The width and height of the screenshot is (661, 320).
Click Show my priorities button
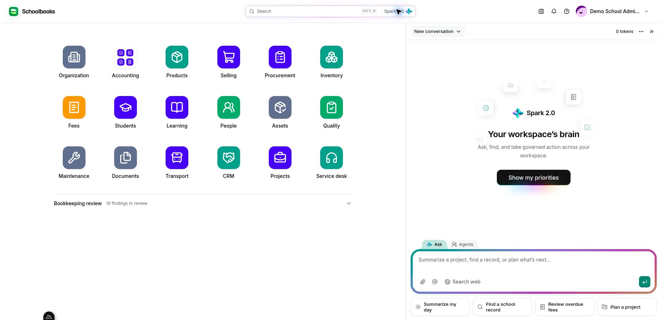click(534, 178)
